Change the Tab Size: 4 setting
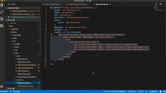Image resolution: width=166 pixels, height=93 pixels. coord(132,91)
